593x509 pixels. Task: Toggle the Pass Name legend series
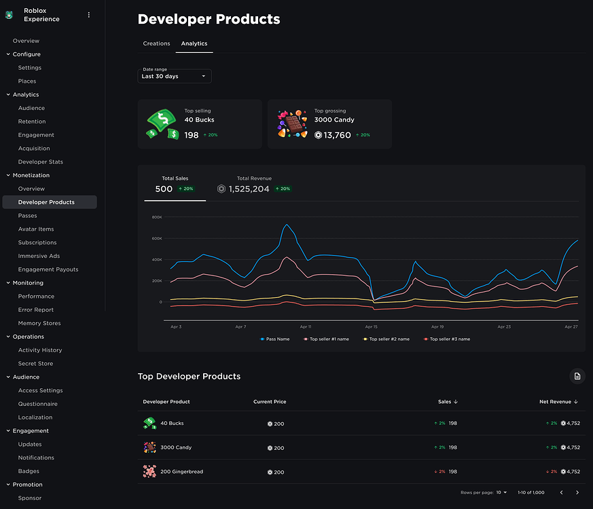[x=274, y=339]
